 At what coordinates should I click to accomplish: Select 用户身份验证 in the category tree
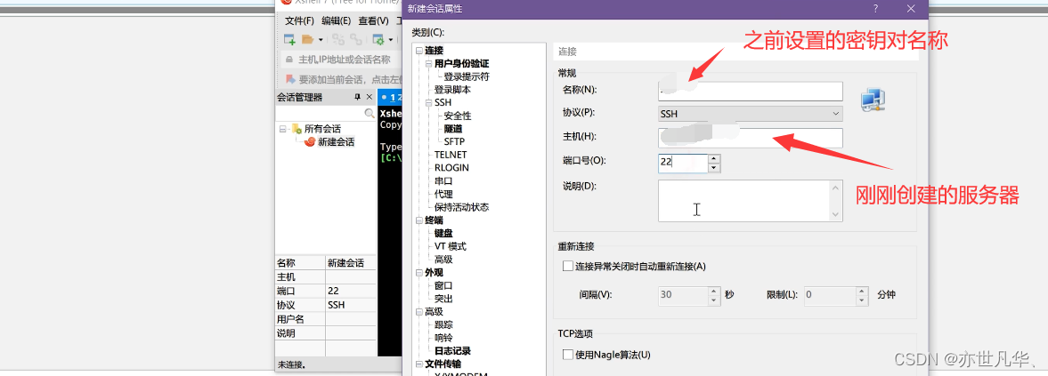pyautogui.click(x=462, y=63)
